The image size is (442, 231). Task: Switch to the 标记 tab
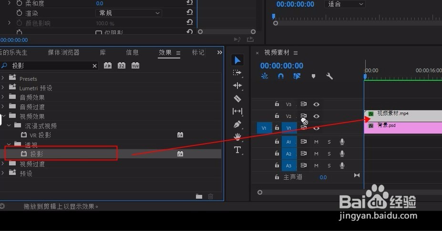[198, 53]
